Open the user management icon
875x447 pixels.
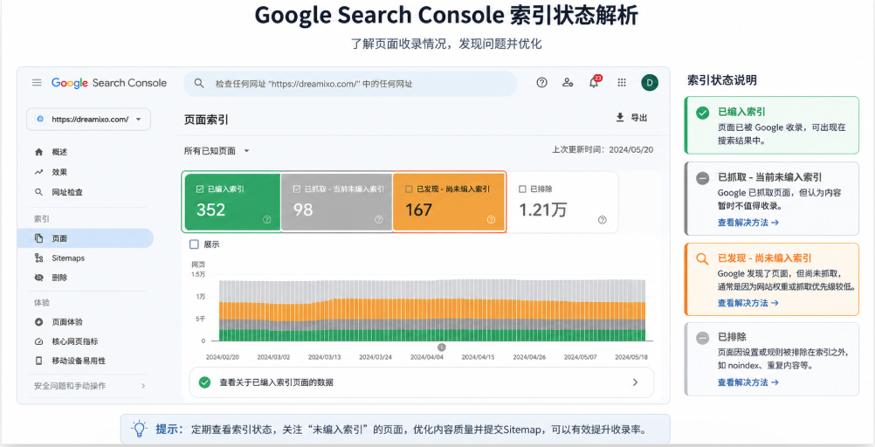[568, 83]
